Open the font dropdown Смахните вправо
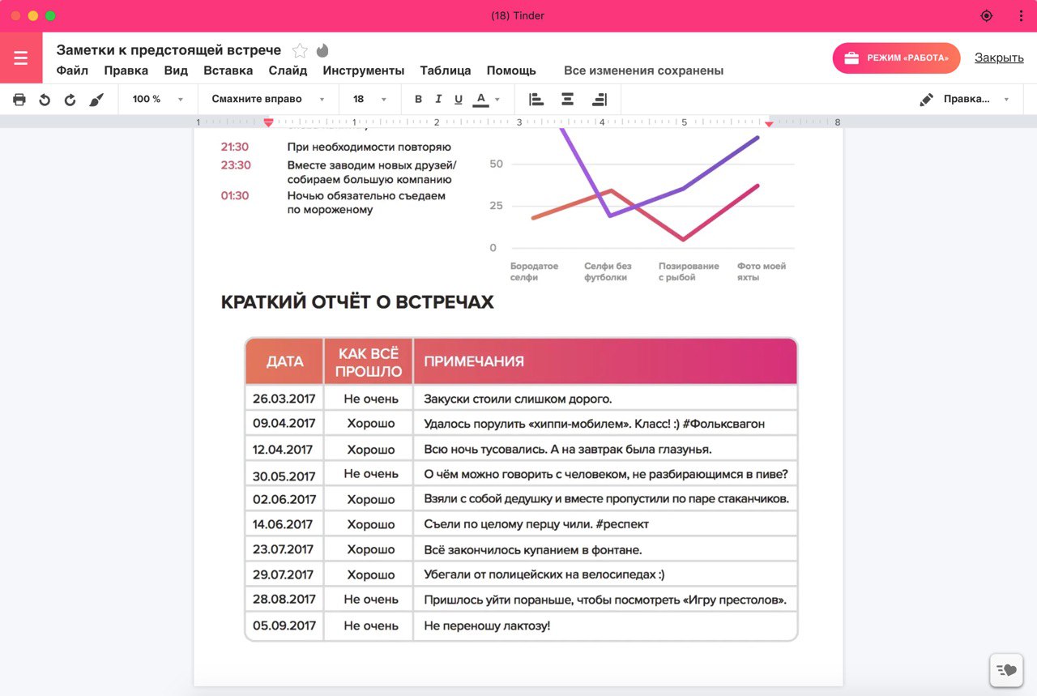 click(268, 99)
